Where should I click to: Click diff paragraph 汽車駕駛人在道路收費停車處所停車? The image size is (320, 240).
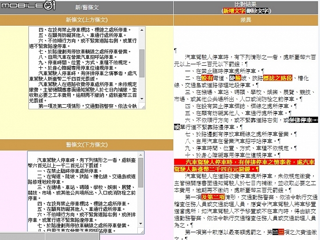pyautogui.click(x=245, y=183)
